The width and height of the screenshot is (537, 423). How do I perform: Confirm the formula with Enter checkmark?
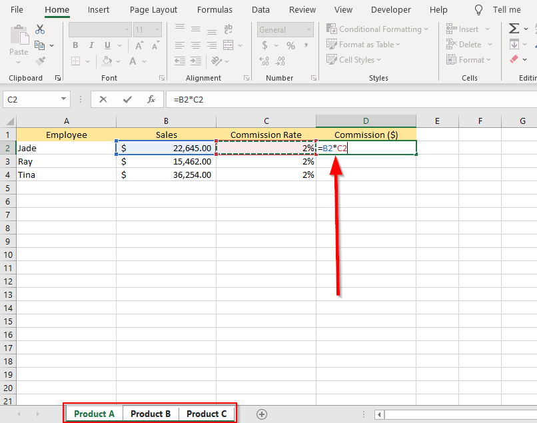tap(127, 99)
